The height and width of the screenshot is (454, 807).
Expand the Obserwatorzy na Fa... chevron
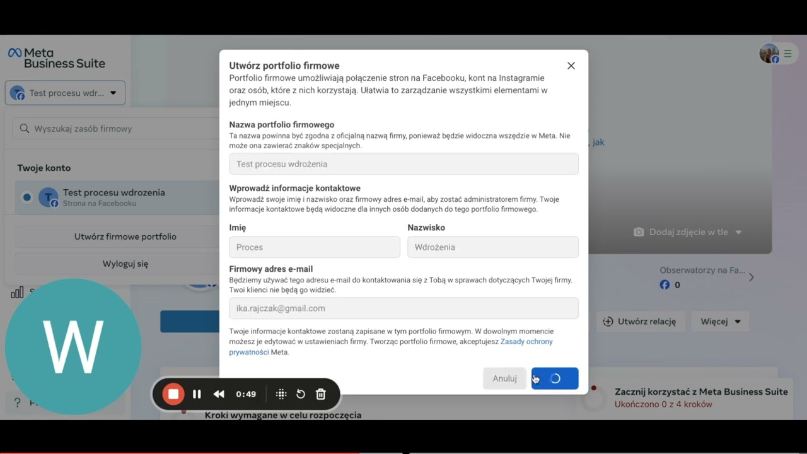751,277
